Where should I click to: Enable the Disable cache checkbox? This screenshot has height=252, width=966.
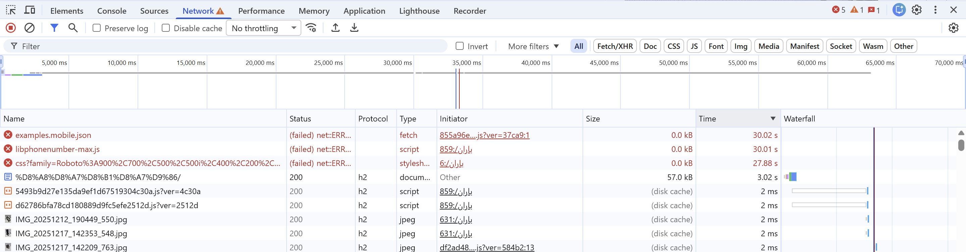pos(166,28)
